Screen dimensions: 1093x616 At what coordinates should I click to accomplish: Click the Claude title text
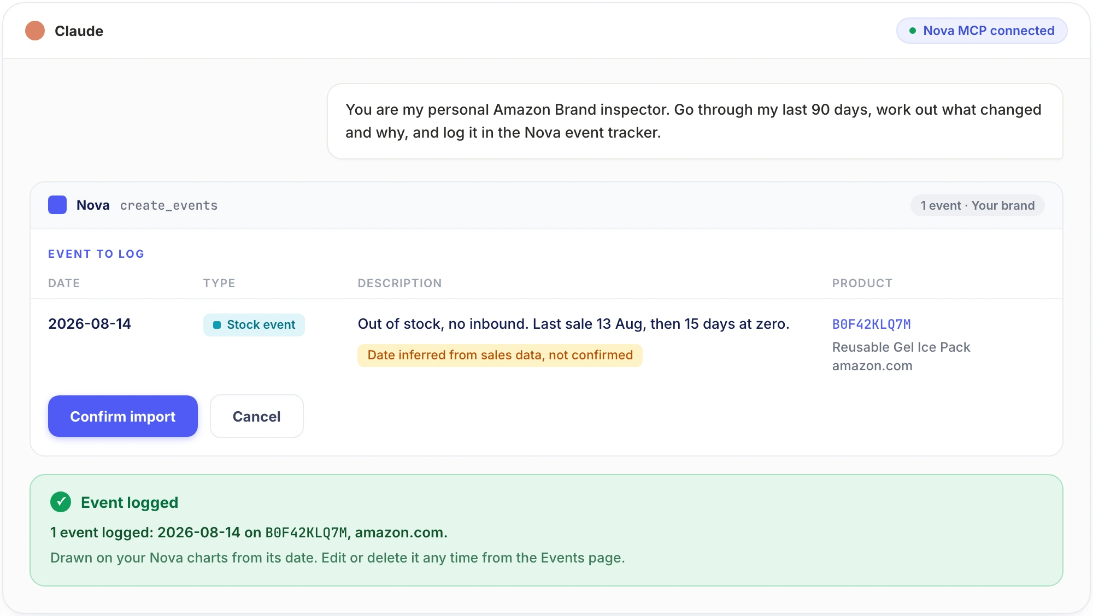[79, 31]
